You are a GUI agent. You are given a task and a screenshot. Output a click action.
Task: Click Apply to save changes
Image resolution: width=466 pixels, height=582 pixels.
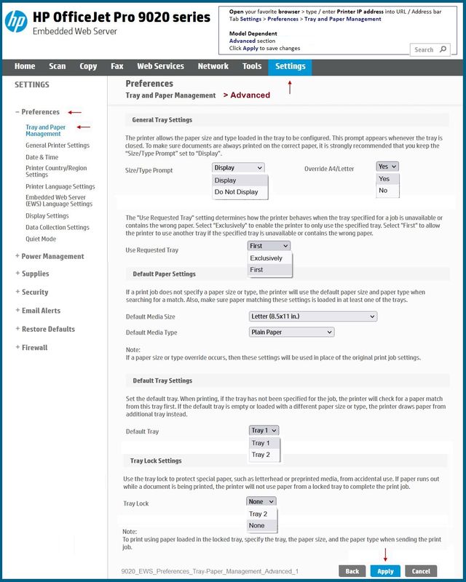click(x=385, y=571)
